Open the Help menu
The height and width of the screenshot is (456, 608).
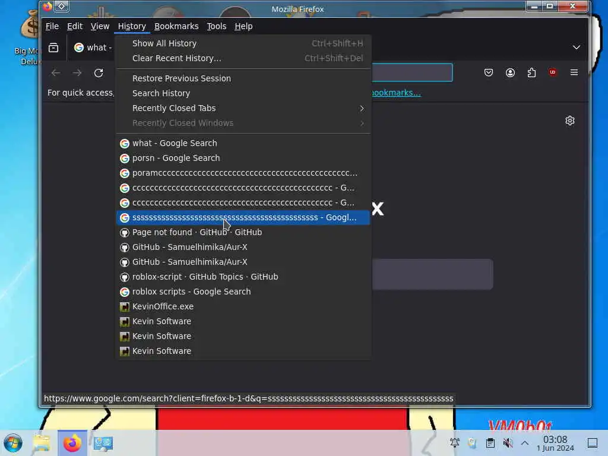[243, 26]
